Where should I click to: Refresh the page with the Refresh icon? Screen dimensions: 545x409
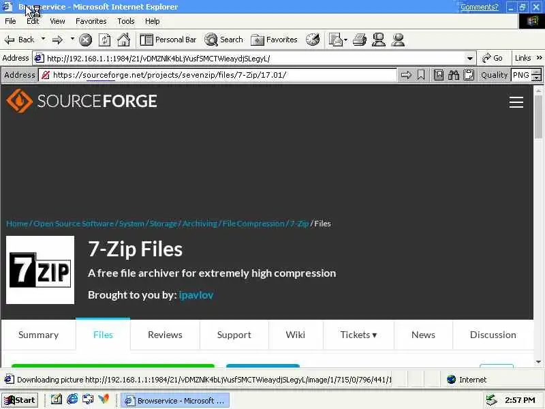(104, 40)
